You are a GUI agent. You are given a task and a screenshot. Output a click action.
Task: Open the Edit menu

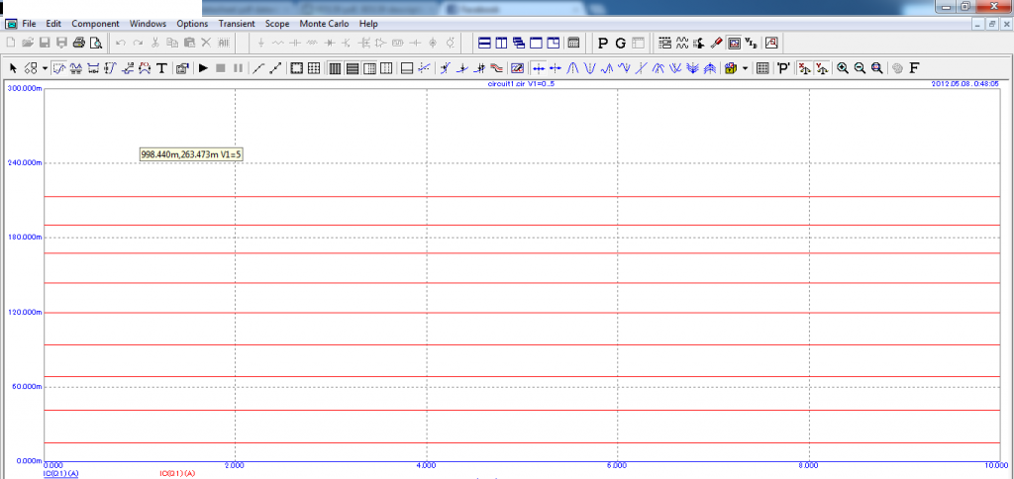[53, 24]
